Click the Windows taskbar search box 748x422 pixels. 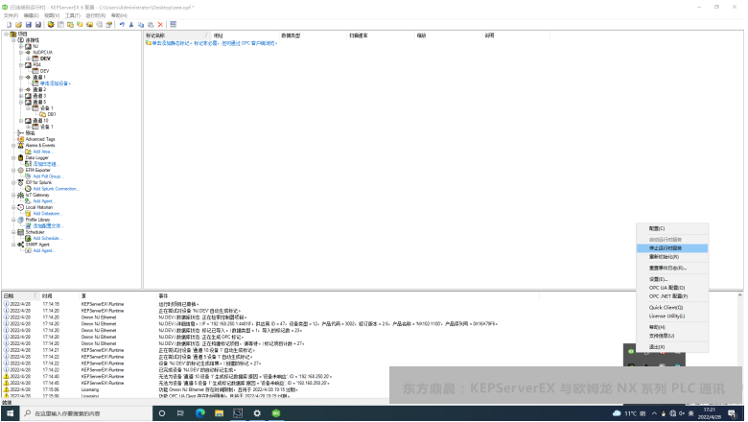[x=86, y=413]
